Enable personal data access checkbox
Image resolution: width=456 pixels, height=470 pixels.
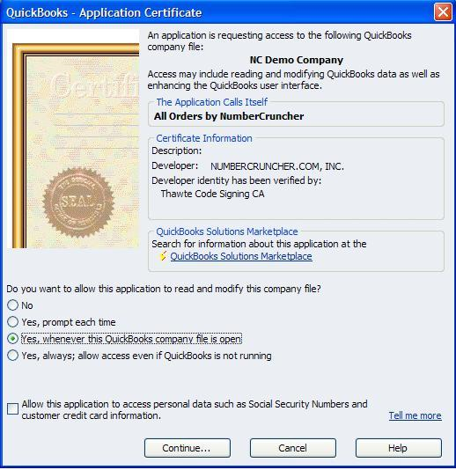coord(12,409)
